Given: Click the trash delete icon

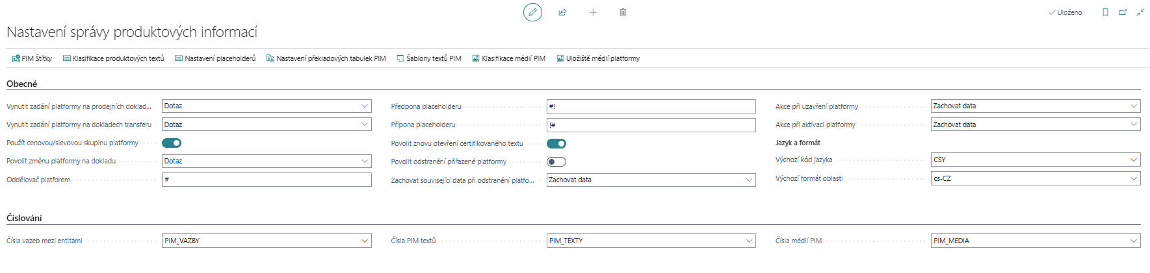Looking at the screenshot, I should 623,12.
